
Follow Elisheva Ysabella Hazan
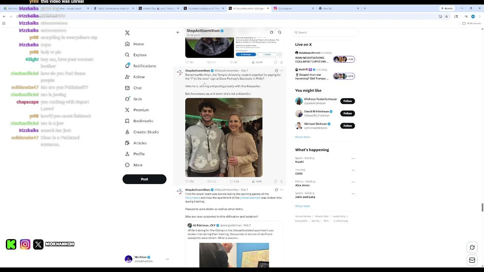[x=347, y=101]
